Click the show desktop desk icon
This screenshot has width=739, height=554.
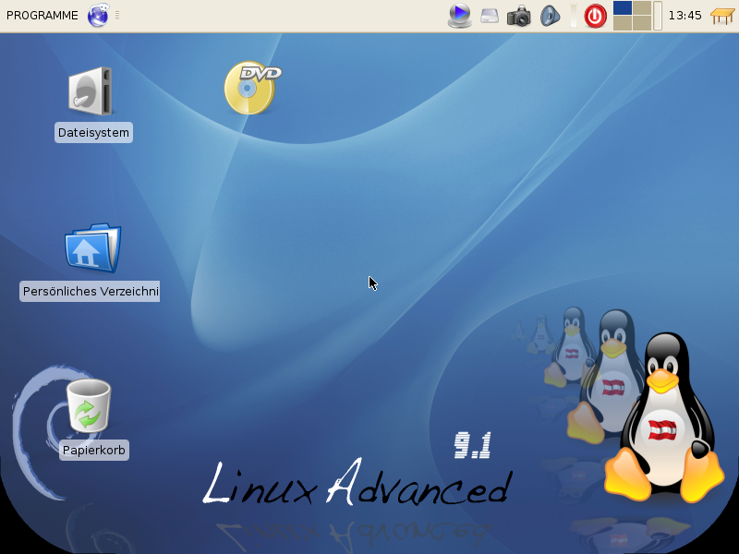[x=721, y=16]
